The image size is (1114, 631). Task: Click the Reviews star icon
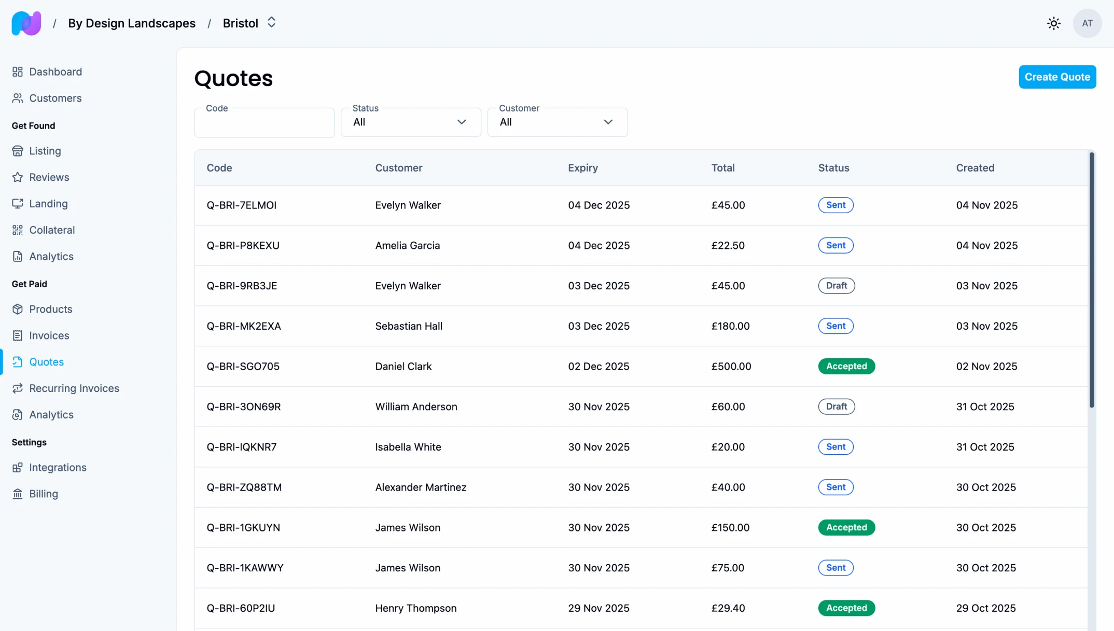18,177
